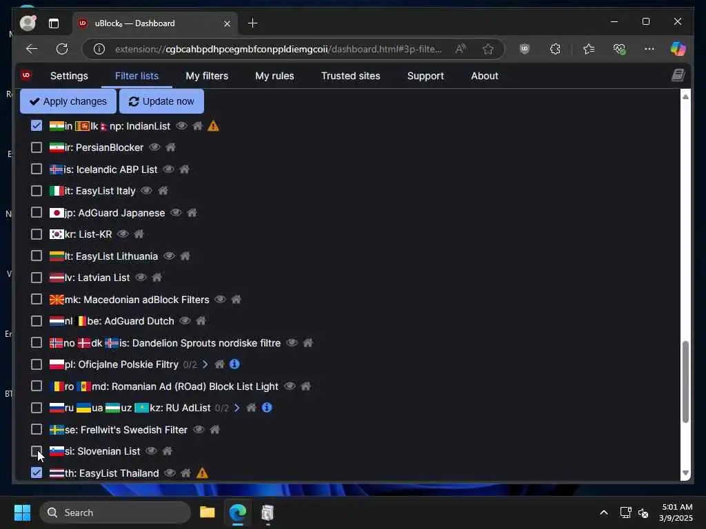View content of PersianBlocker list
This screenshot has width=706, height=529.
pos(154,147)
